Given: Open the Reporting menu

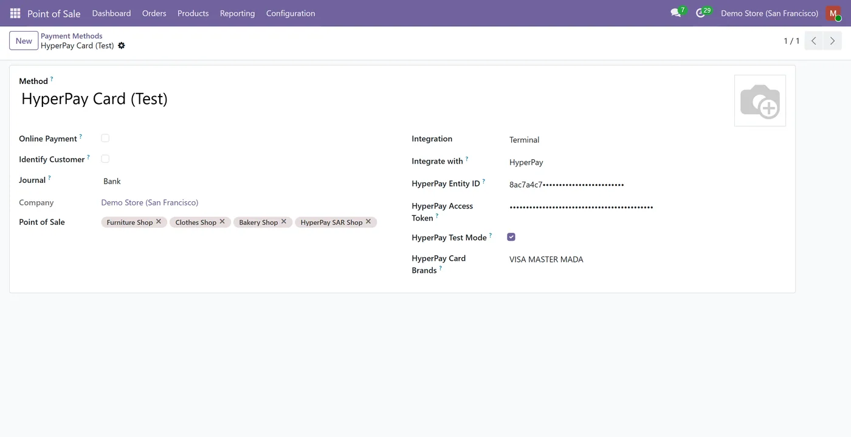Looking at the screenshot, I should coord(238,13).
